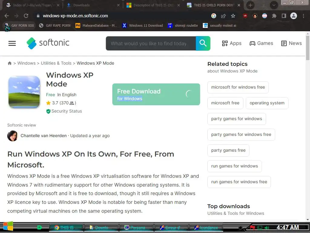Close the 'Index of' tab
Viewport: 310px width, 233px height.
pos(58,5)
